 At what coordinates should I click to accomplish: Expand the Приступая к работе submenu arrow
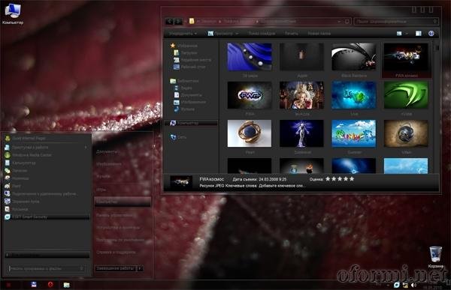(86, 148)
